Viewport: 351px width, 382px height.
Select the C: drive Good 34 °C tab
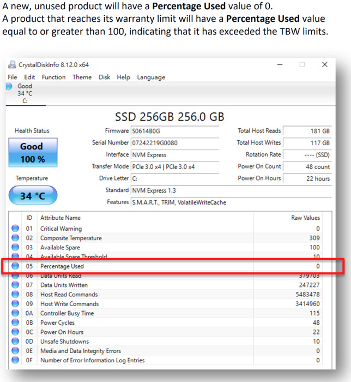tap(26, 93)
